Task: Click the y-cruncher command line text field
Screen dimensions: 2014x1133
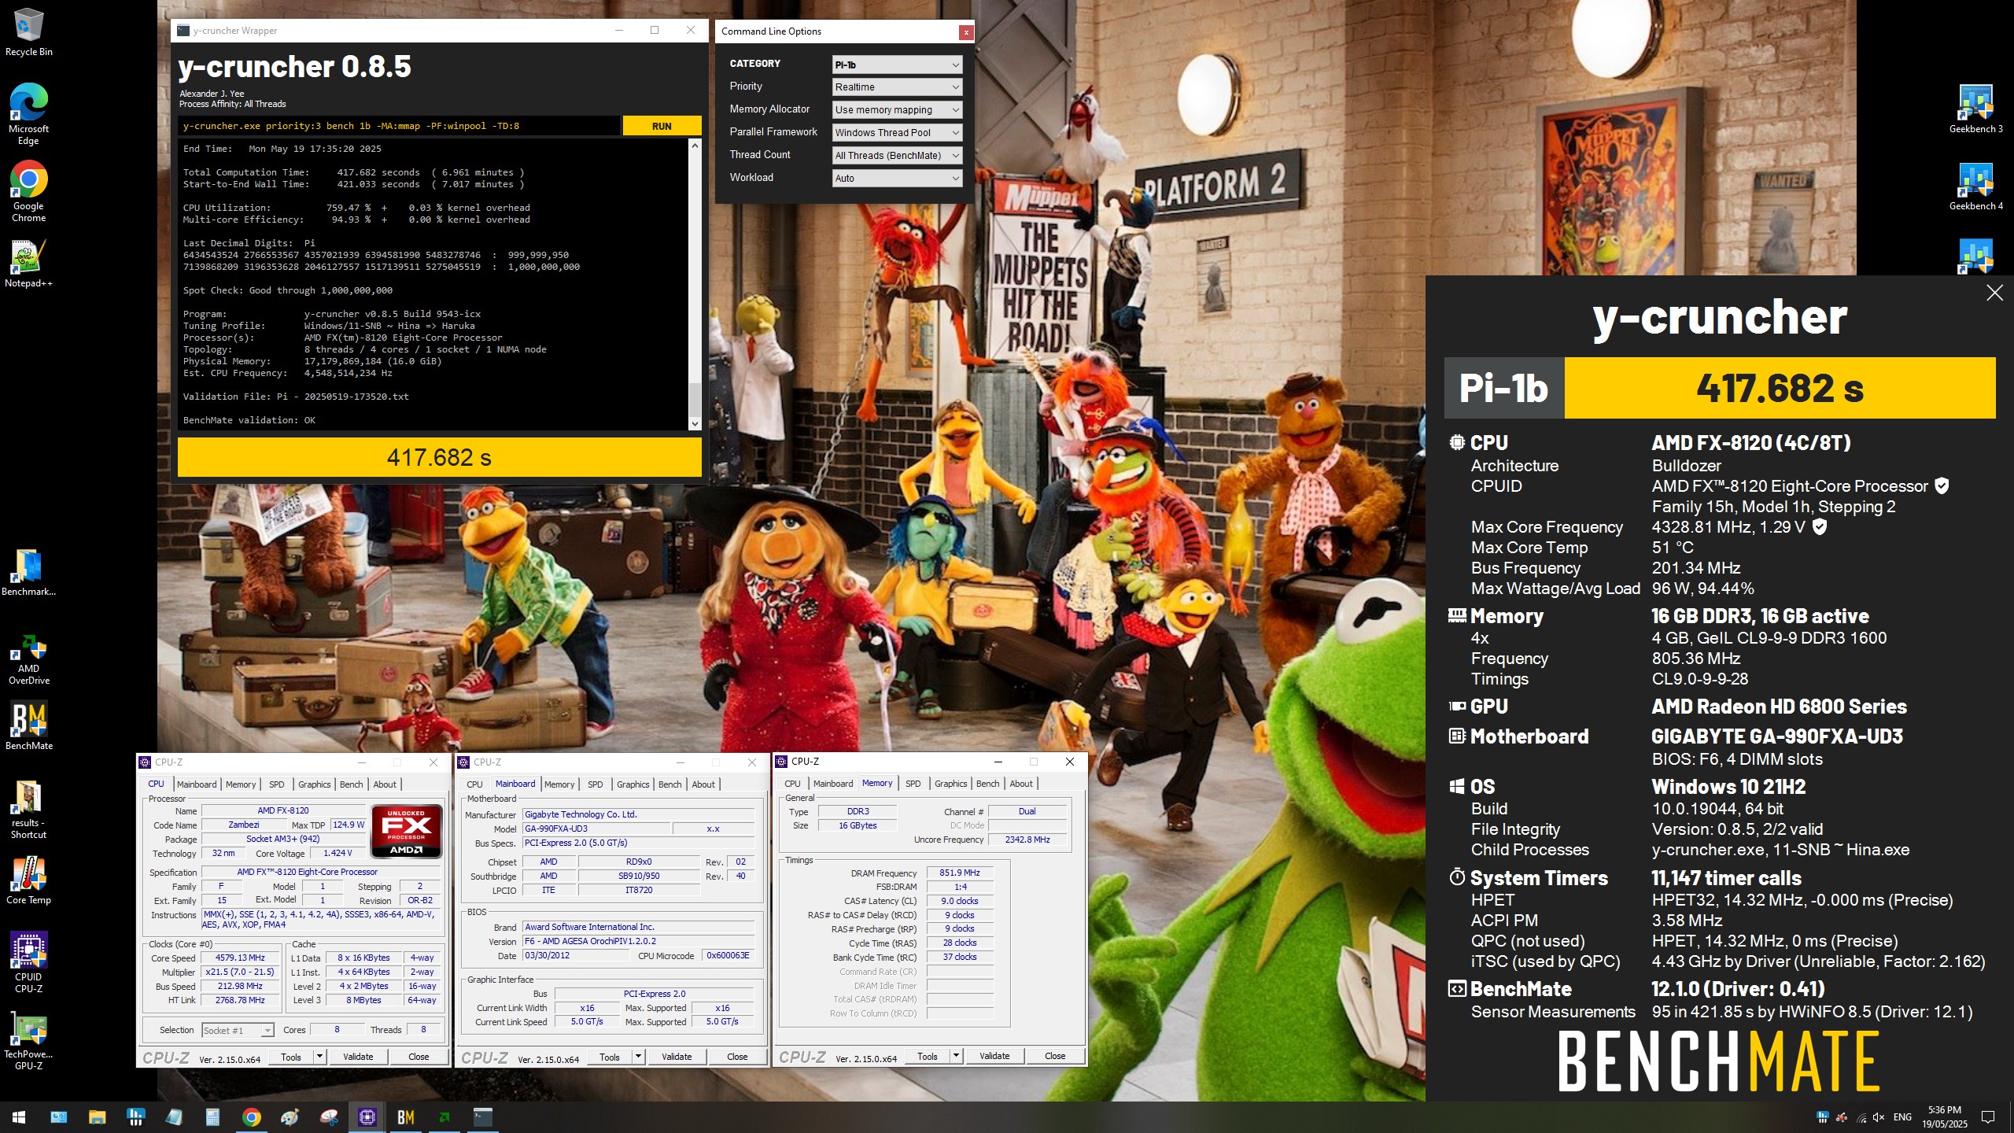Action: point(398,126)
